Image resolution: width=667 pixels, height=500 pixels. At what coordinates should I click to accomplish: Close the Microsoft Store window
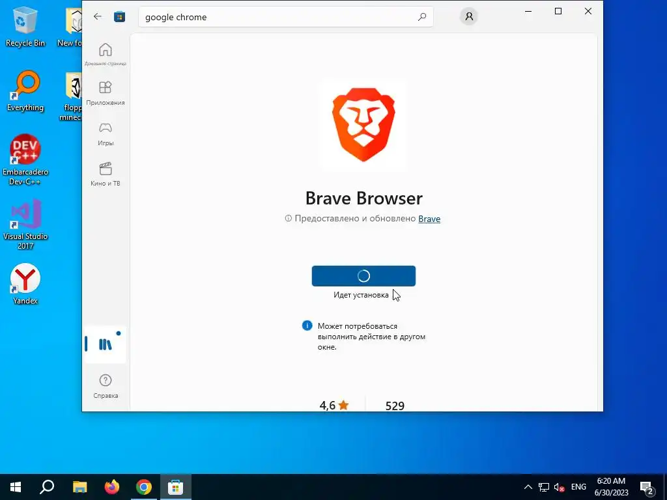588,12
